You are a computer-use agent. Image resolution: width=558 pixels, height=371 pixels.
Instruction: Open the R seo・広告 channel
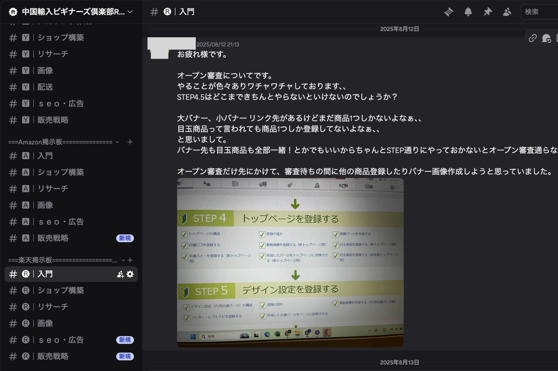pos(71,340)
